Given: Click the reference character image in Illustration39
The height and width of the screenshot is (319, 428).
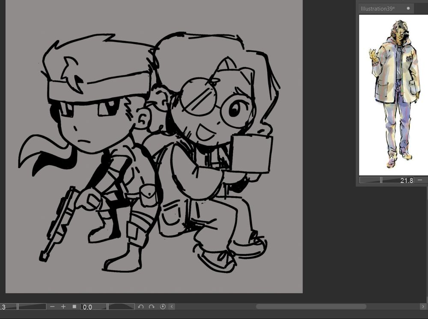Looking at the screenshot, I should [x=395, y=94].
